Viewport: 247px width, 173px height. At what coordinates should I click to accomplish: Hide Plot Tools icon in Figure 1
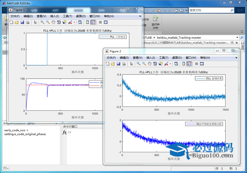point(100,22)
